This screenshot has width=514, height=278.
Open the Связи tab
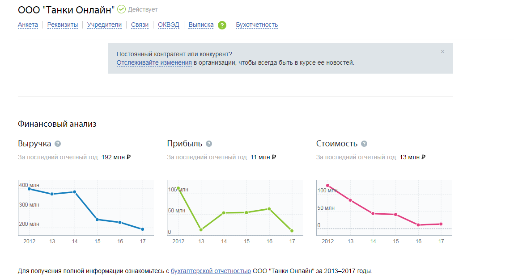140,25
